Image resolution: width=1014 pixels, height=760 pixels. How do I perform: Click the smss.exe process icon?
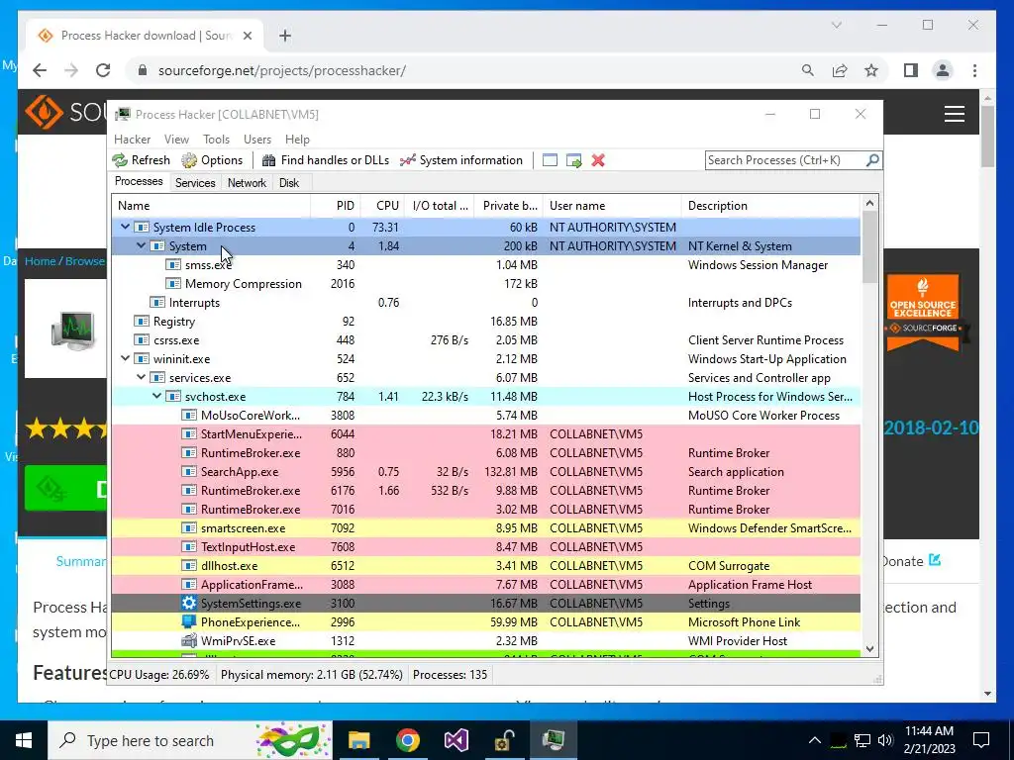click(172, 265)
